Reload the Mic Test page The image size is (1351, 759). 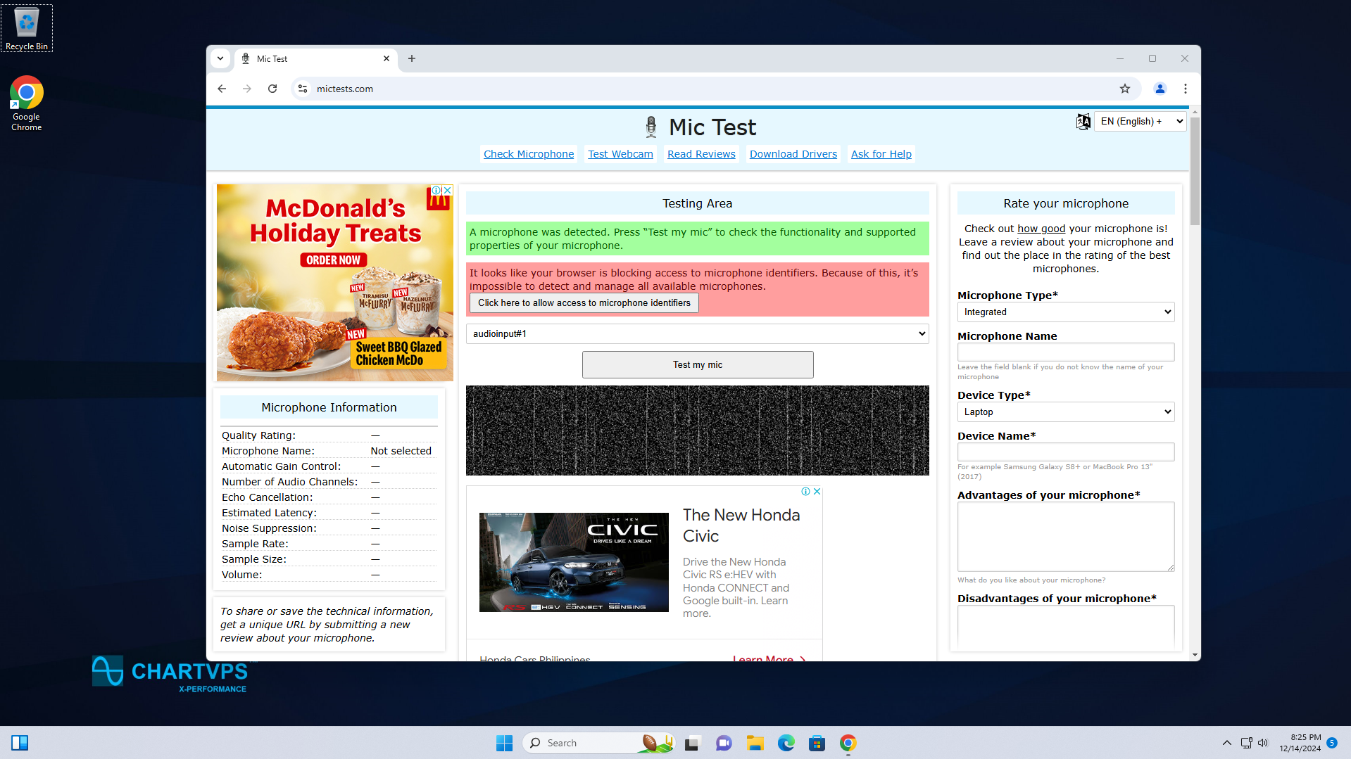click(x=272, y=89)
